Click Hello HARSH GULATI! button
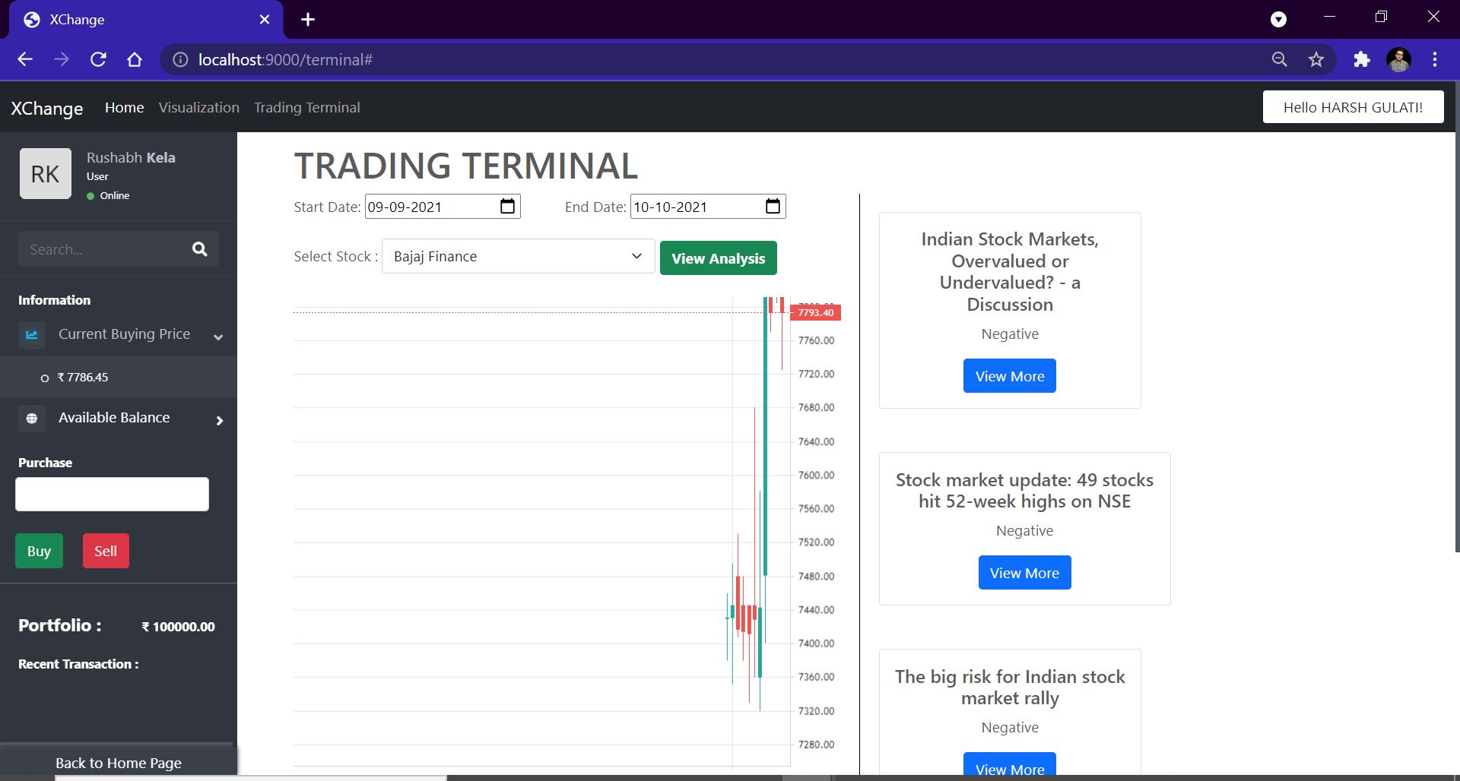The height and width of the screenshot is (781, 1460). click(1353, 107)
